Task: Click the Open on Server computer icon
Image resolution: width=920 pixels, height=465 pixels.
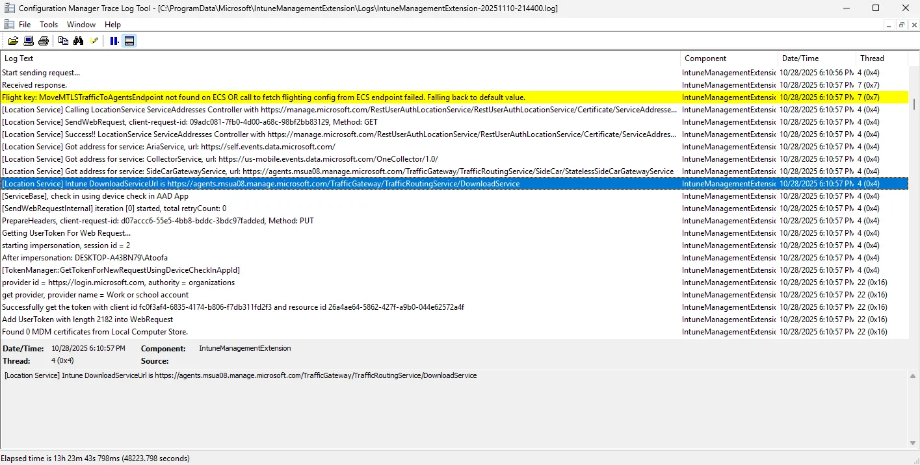Action: tap(29, 41)
